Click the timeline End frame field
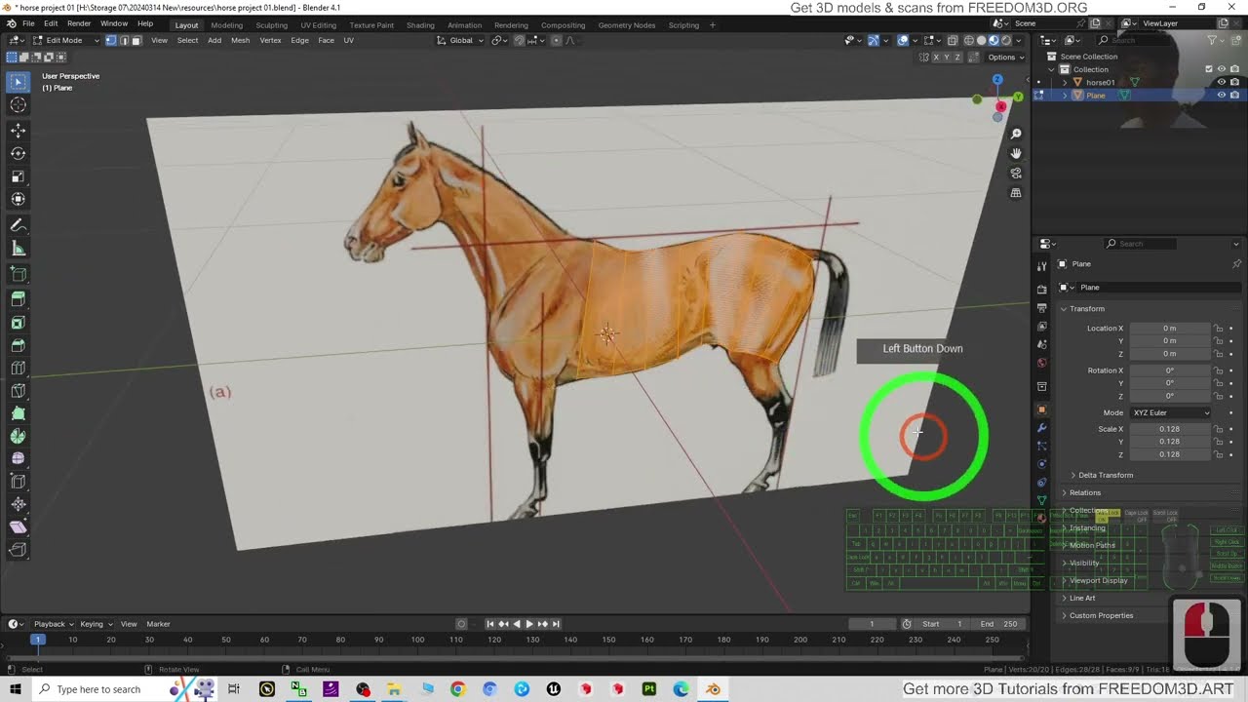Image resolution: width=1248 pixels, height=702 pixels. coord(999,624)
